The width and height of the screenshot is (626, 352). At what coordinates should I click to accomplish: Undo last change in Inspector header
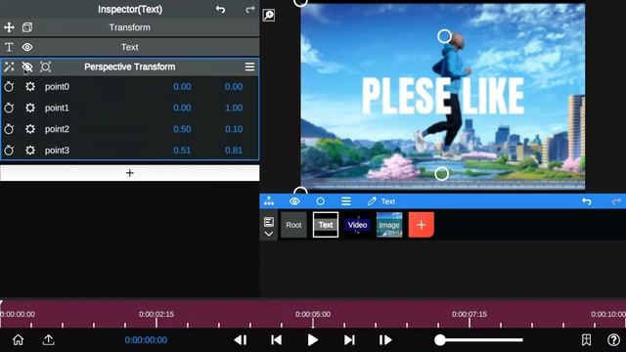220,9
